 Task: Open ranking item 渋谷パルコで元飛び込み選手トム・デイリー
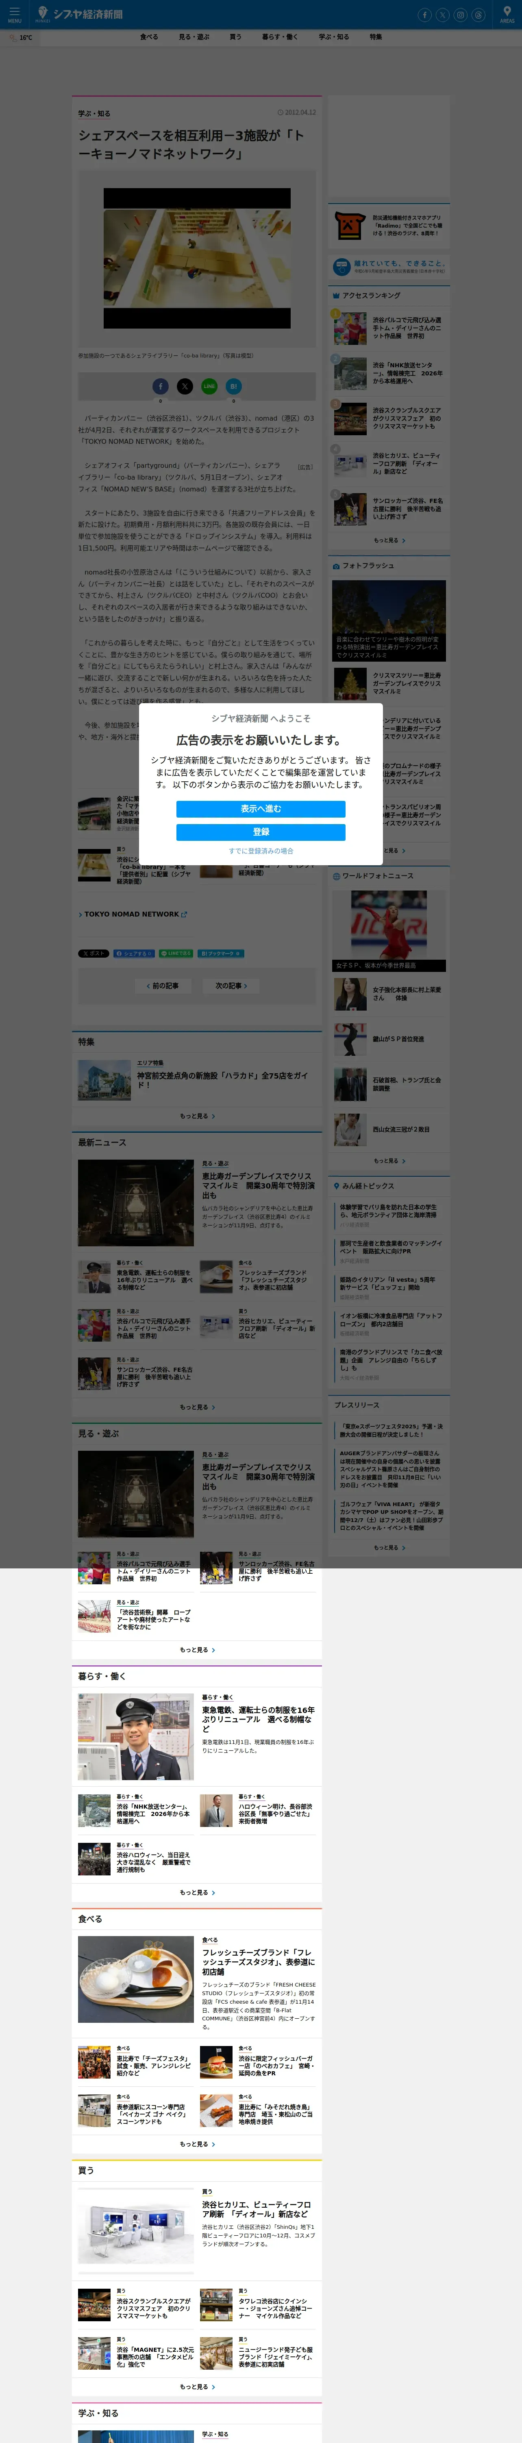[389, 328]
